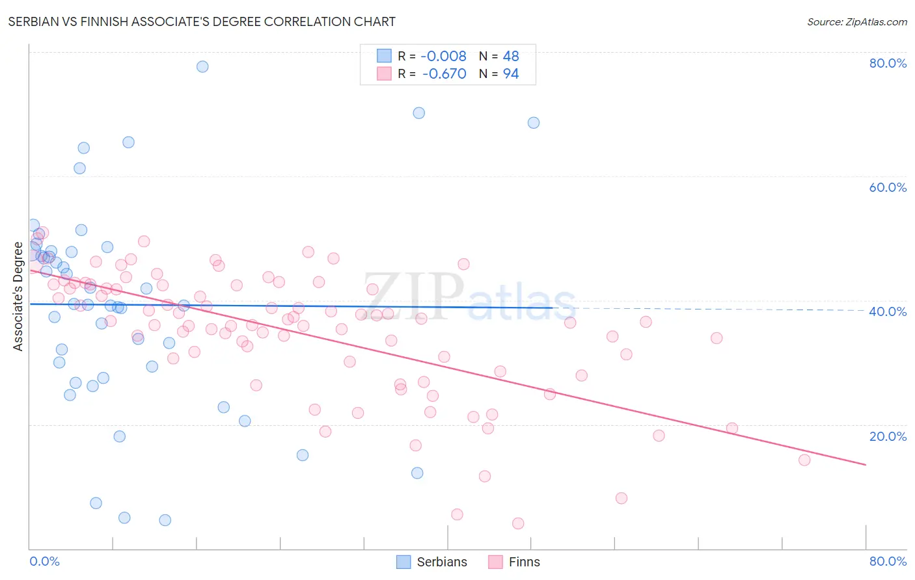Select the Serbians legend label
This screenshot has height=580, width=915.
(442, 562)
